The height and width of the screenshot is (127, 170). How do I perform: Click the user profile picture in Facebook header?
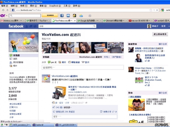(x=149, y=26)
